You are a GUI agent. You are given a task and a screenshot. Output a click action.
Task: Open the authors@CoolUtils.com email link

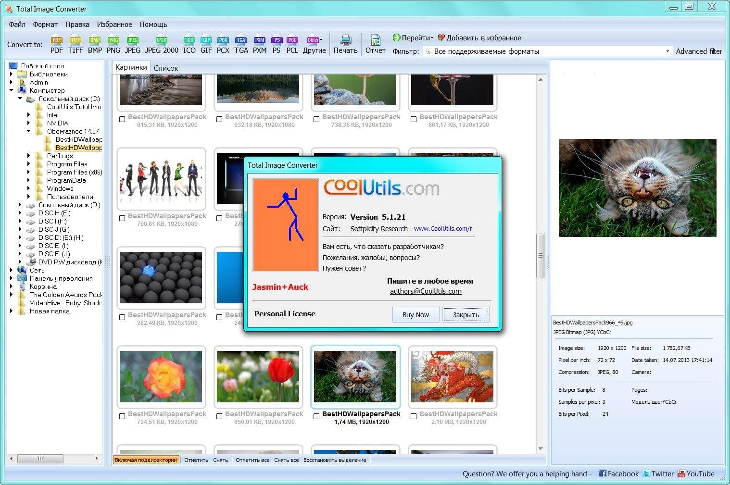coord(426,291)
